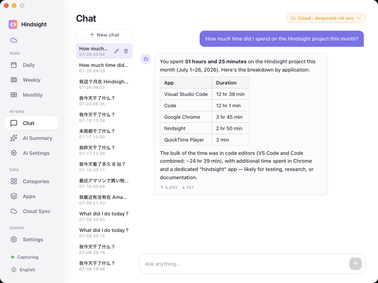The height and width of the screenshot is (283, 378).
Task: Open Weekly stats columns icon
Action: coord(14,80)
